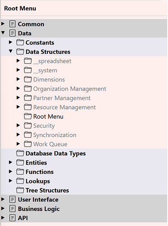Click the Constants folder icon
This screenshot has width=168, height=226.
pos(20,43)
